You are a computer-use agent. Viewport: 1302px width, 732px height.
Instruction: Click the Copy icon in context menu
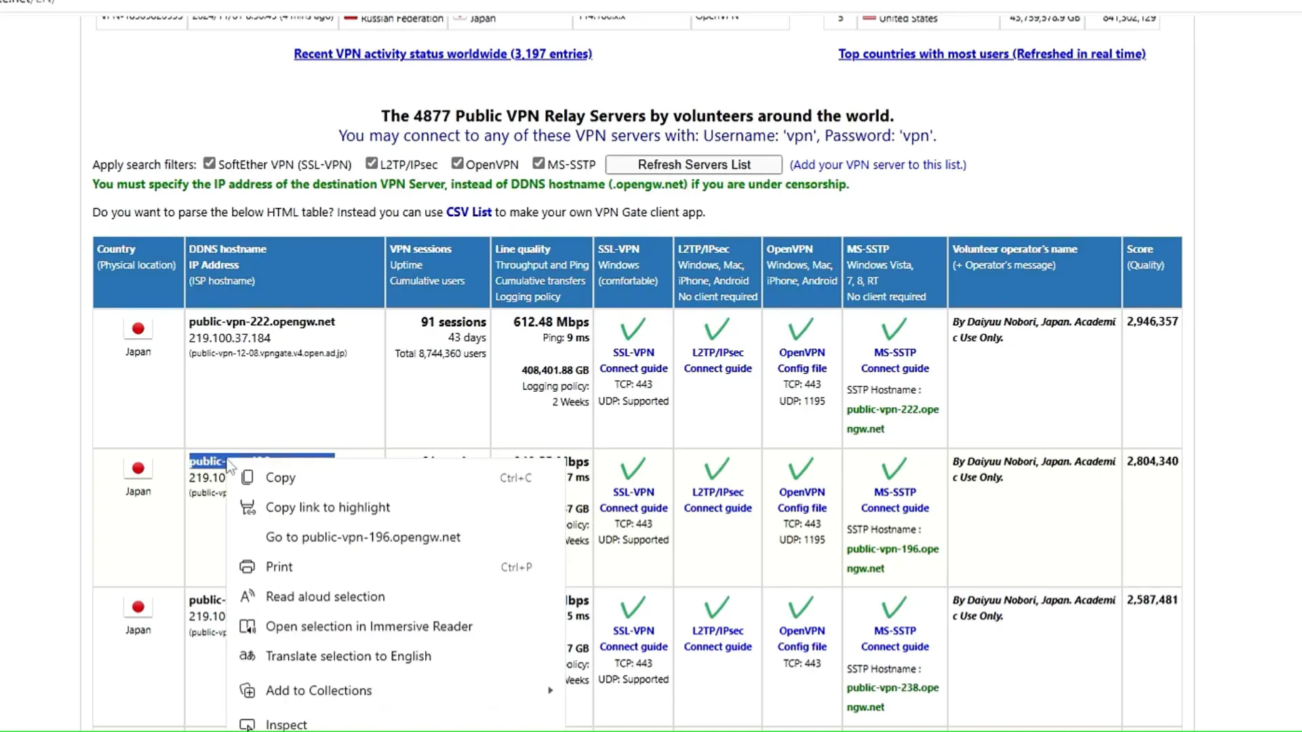coord(248,478)
